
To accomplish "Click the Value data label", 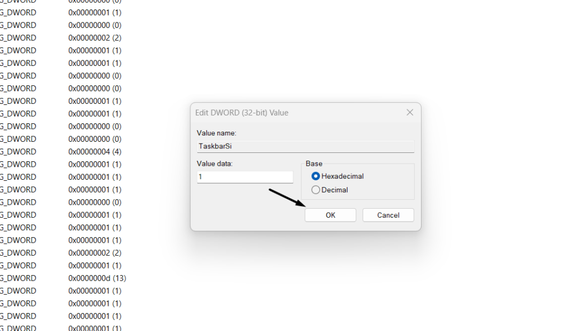I will (x=215, y=164).
